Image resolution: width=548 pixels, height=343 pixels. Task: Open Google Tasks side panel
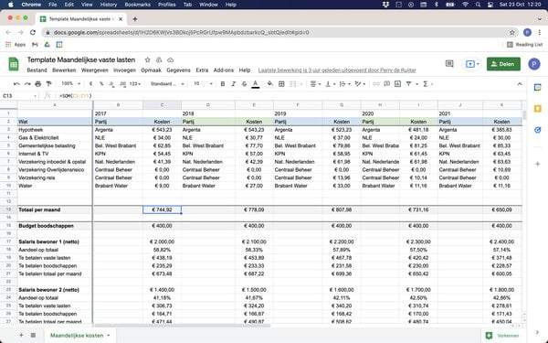[538, 130]
